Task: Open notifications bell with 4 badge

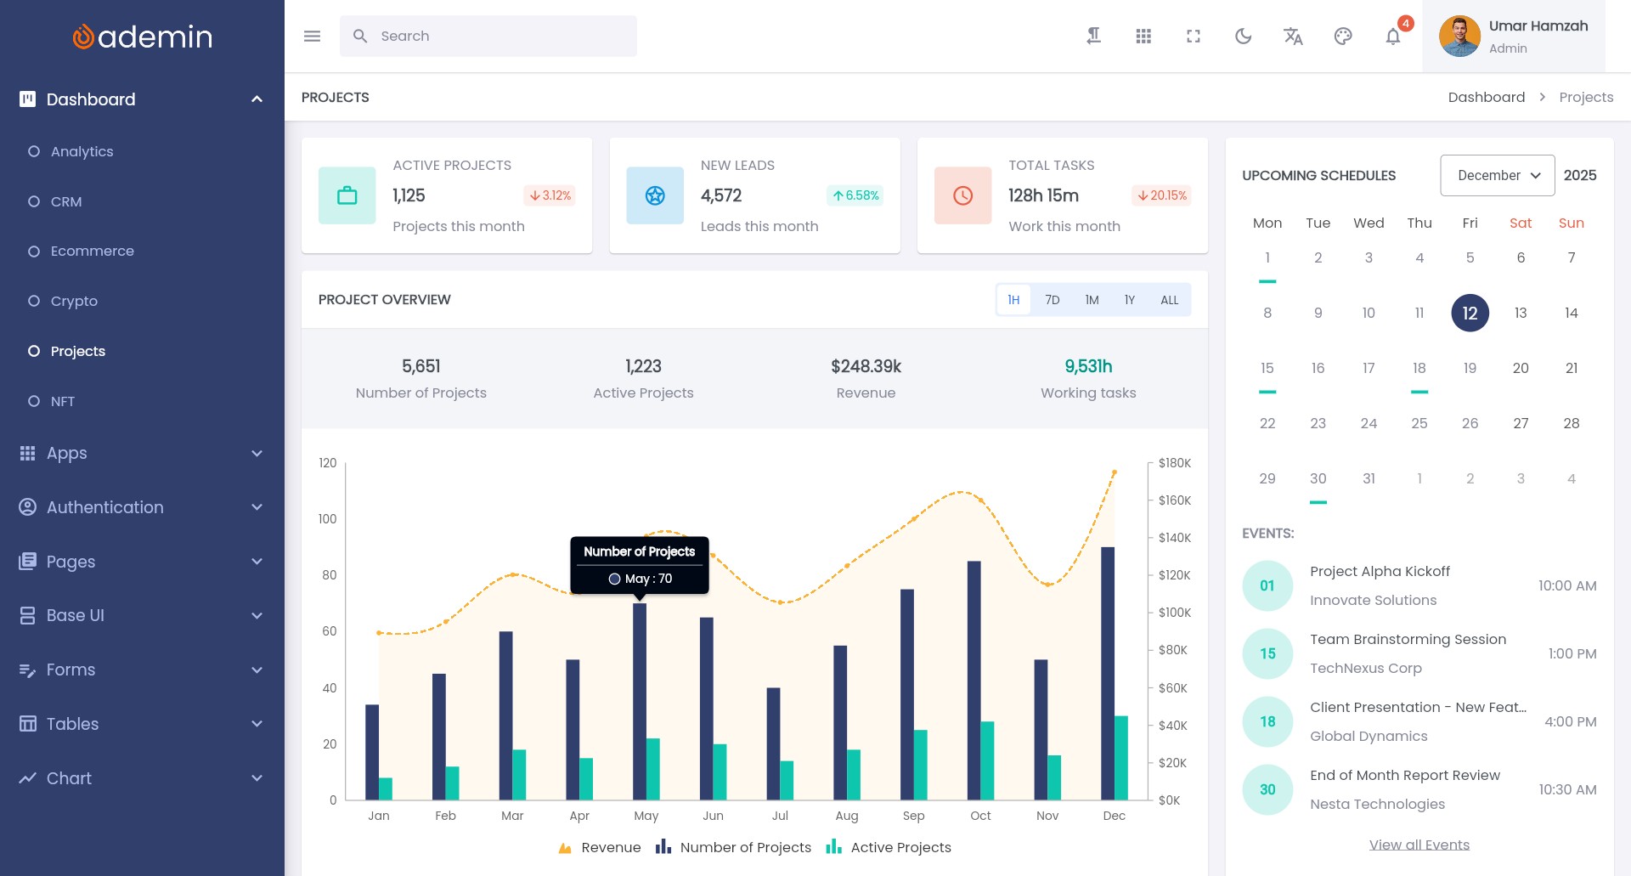Action: click(x=1393, y=36)
